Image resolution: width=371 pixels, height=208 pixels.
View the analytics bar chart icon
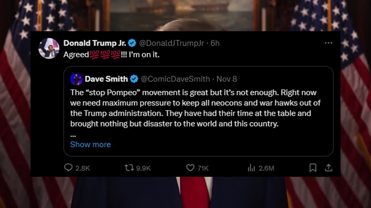tap(251, 168)
